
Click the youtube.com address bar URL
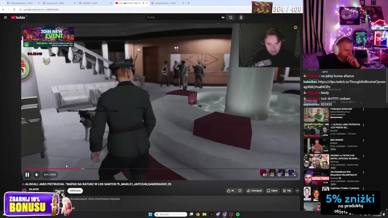click(x=41, y=9)
